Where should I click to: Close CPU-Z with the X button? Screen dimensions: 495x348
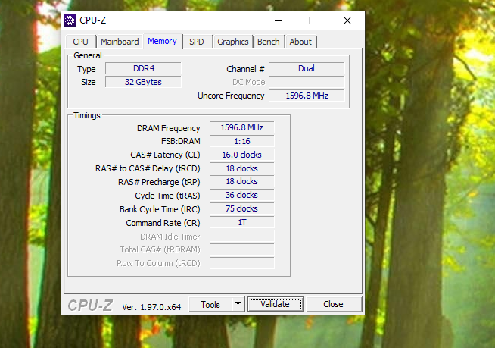click(x=347, y=21)
